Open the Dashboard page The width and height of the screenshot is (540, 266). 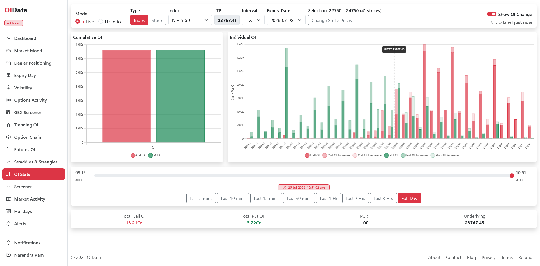point(34,38)
